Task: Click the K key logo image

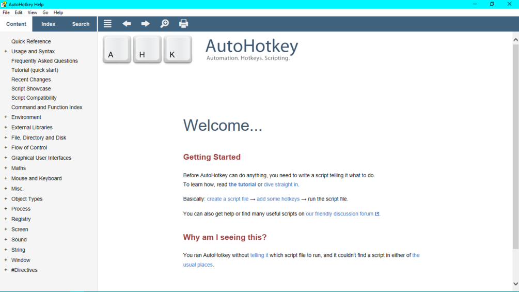Action: [x=178, y=49]
